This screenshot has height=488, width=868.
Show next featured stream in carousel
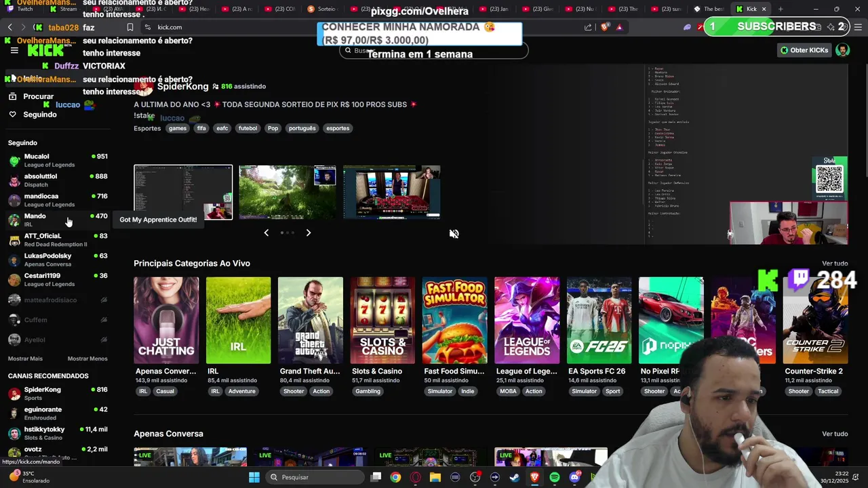(x=309, y=232)
